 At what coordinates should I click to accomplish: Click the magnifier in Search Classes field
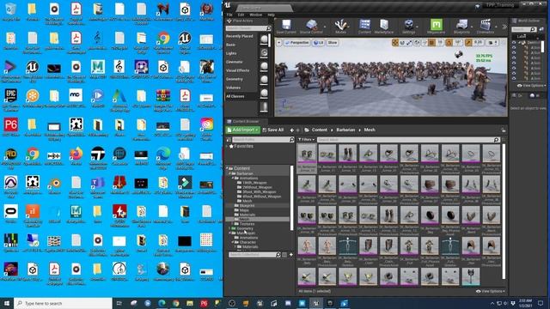(268, 28)
